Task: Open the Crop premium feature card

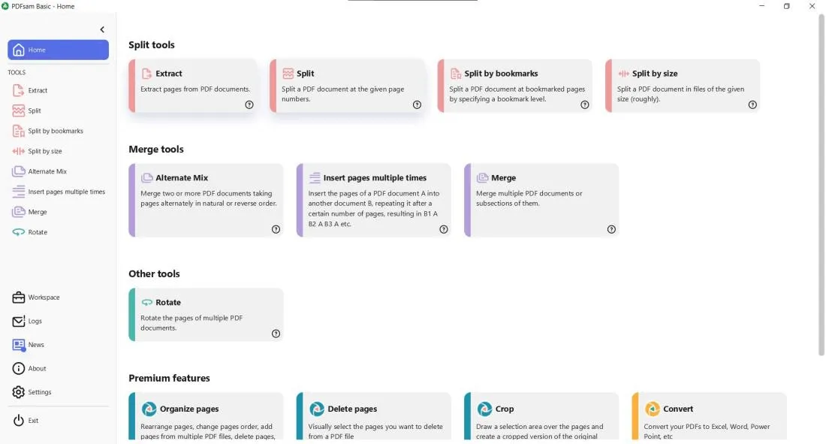Action: tap(541, 417)
